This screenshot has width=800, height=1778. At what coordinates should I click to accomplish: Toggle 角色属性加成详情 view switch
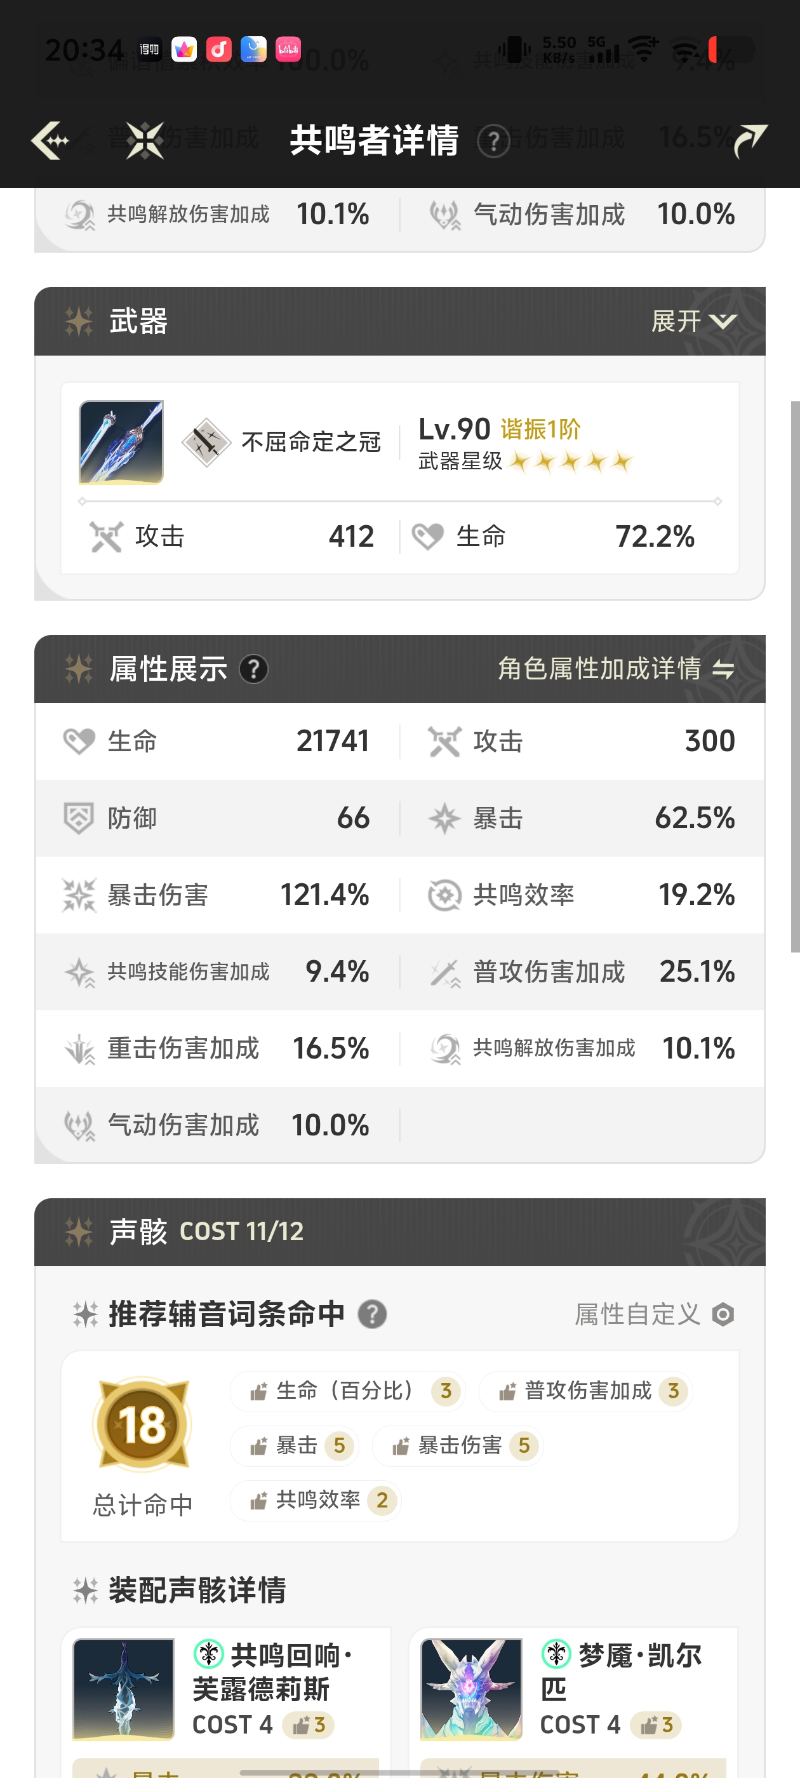pos(617,669)
